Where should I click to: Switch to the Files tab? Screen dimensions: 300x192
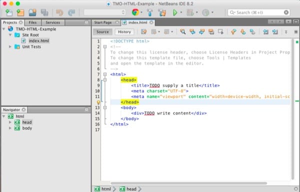[32, 22]
